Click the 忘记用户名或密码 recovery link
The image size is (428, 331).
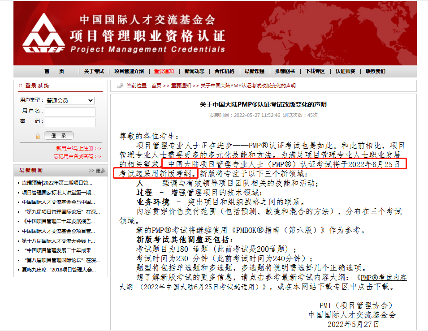tap(77, 156)
